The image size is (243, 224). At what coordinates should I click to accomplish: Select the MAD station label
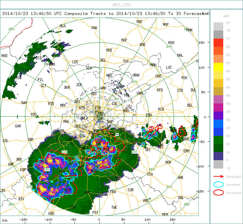(4, 56)
